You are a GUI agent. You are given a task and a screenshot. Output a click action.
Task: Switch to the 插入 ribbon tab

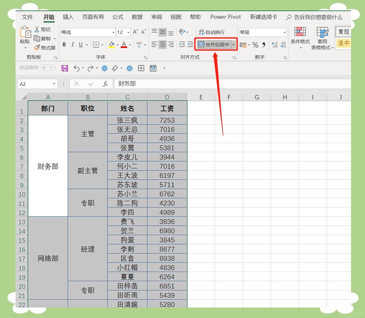click(x=68, y=17)
